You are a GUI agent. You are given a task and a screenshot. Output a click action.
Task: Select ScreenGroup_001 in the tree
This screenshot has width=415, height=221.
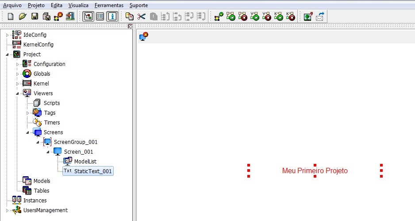pos(75,142)
